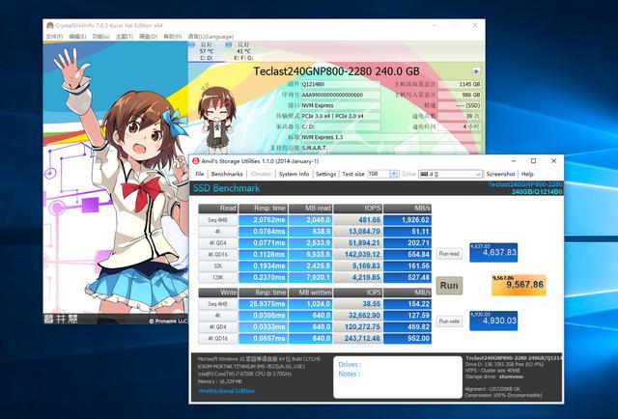Click the Anvil's Storage Utilities title bar icon
This screenshot has height=419, width=618.
click(196, 161)
